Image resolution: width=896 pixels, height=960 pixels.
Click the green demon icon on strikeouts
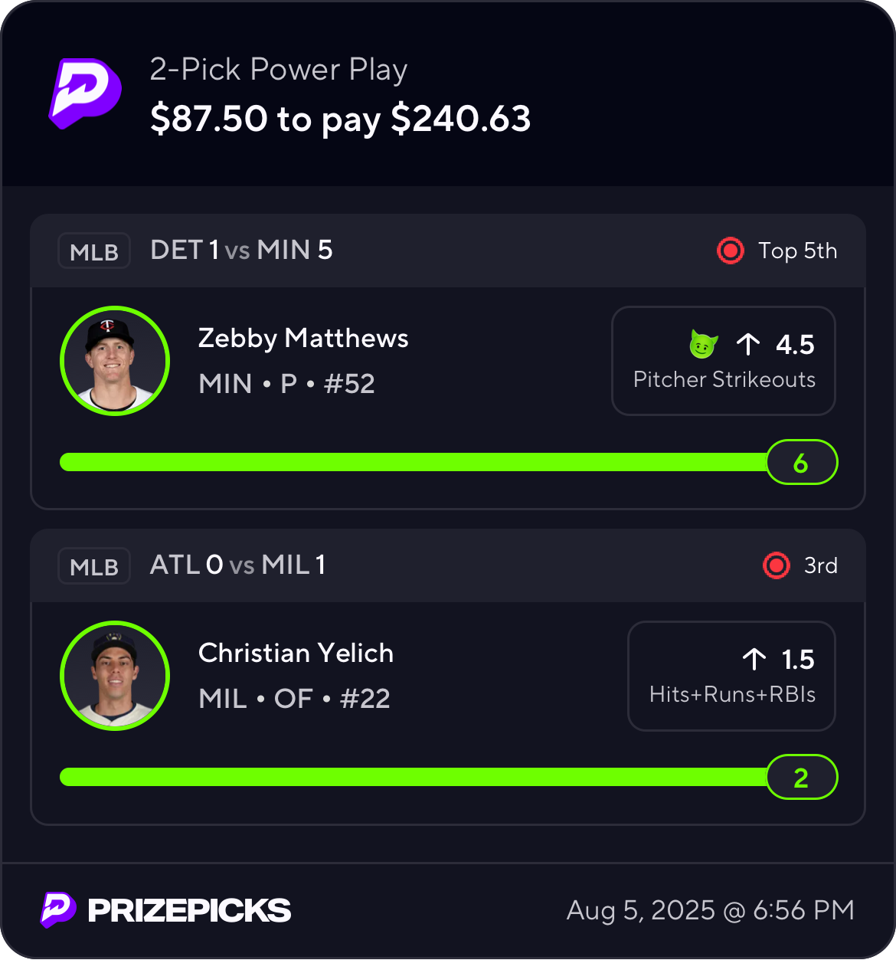(703, 344)
